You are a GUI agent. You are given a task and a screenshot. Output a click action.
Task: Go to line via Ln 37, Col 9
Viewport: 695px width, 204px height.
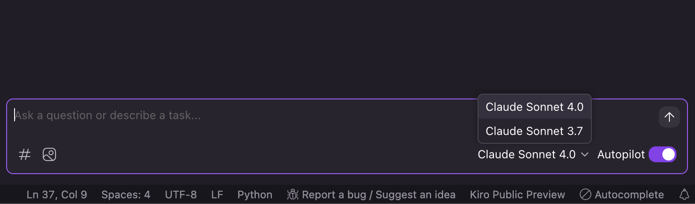point(57,194)
